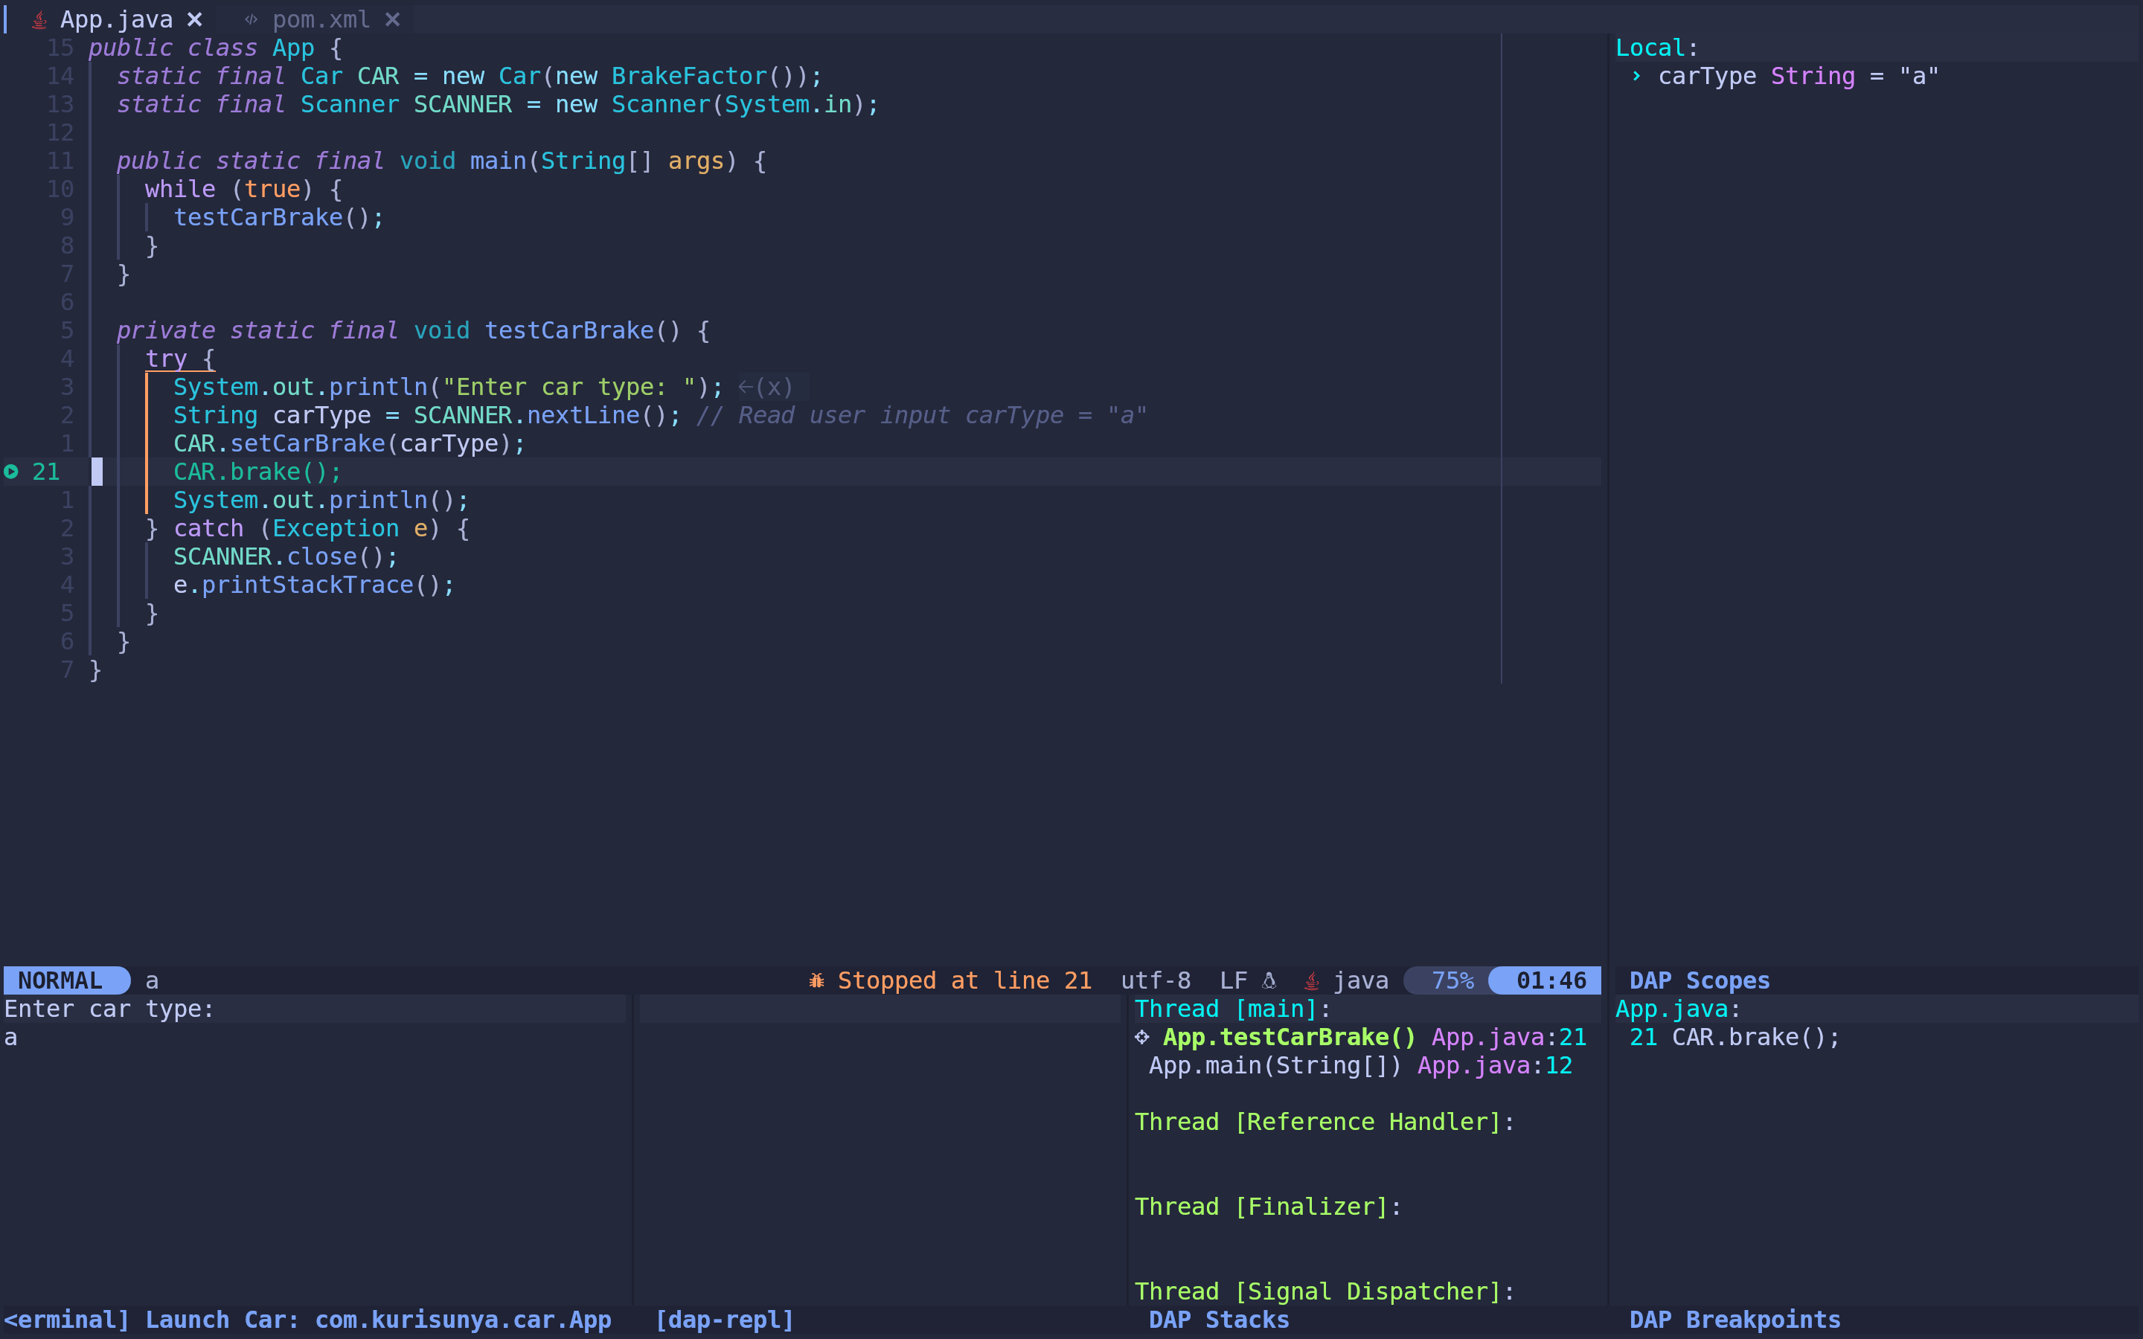This screenshot has width=2143, height=1339.
Task: Focus the terminal Launch Car window label
Action: point(307,1320)
